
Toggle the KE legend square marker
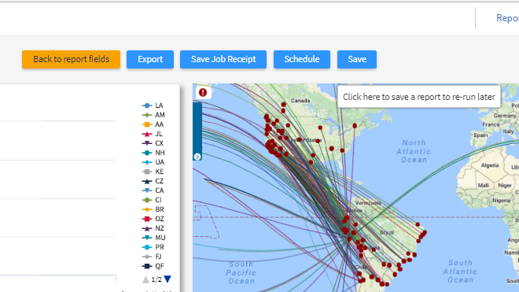coord(147,172)
